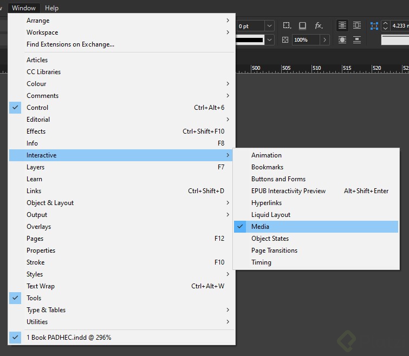Open the Pages panel entry
The height and width of the screenshot is (356, 409).
[x=122, y=238]
